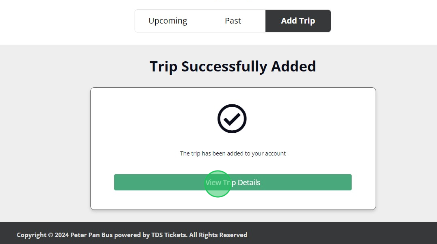437x244 pixels.
Task: Click the success checkmark icon
Action: 232,119
